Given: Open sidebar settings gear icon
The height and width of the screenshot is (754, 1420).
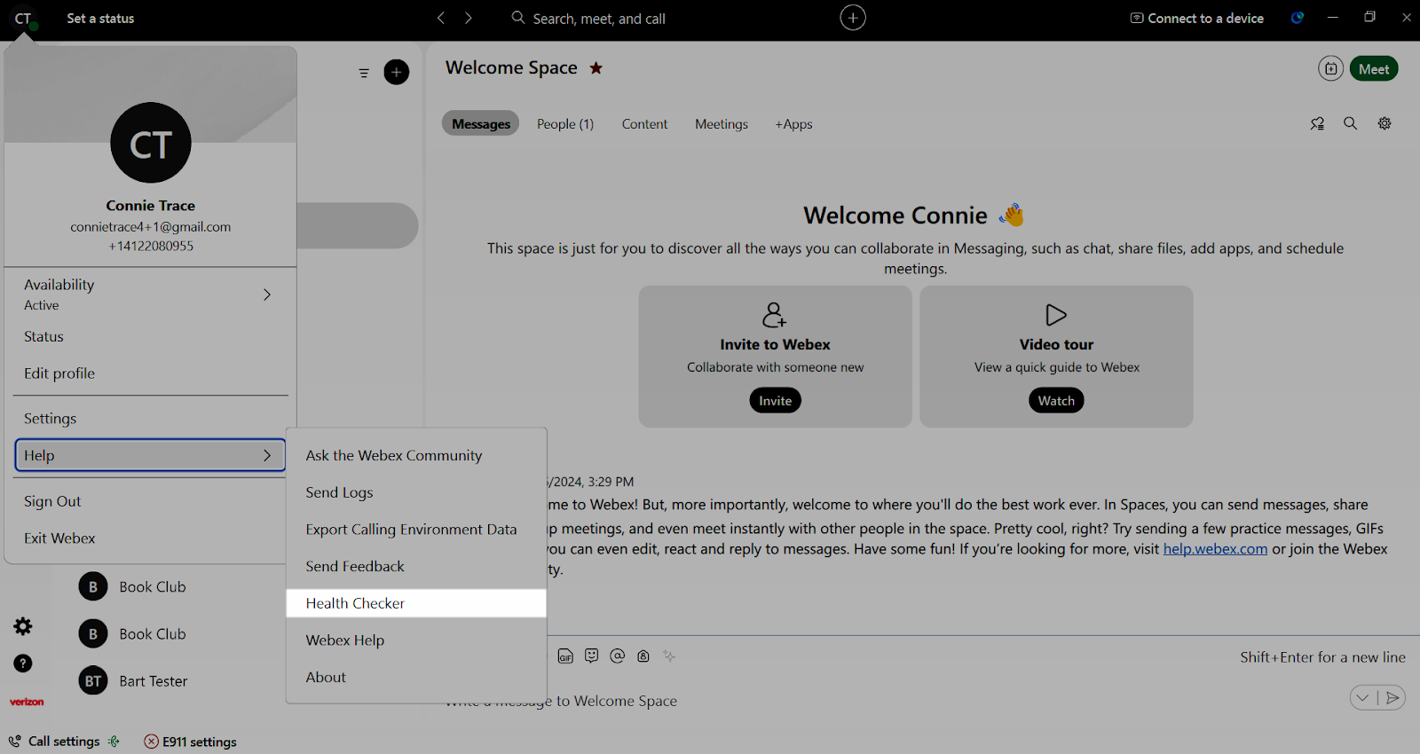Looking at the screenshot, I should pyautogui.click(x=23, y=626).
